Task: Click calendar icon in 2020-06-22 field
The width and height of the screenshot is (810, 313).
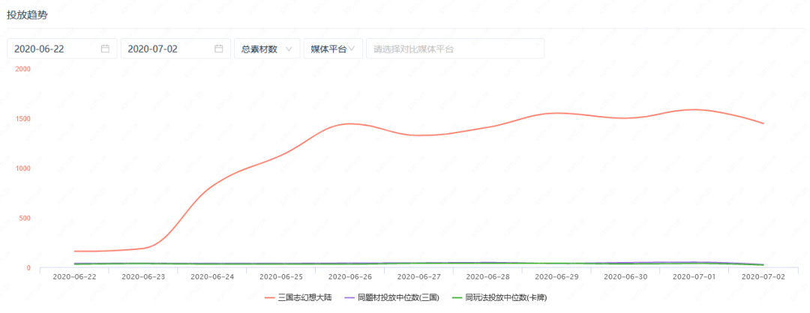Action: 105,49
